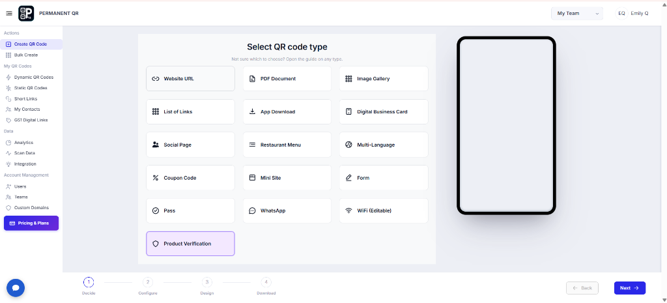
Task: Click the list icon on Restaurant Menu card
Action: pos(252,145)
